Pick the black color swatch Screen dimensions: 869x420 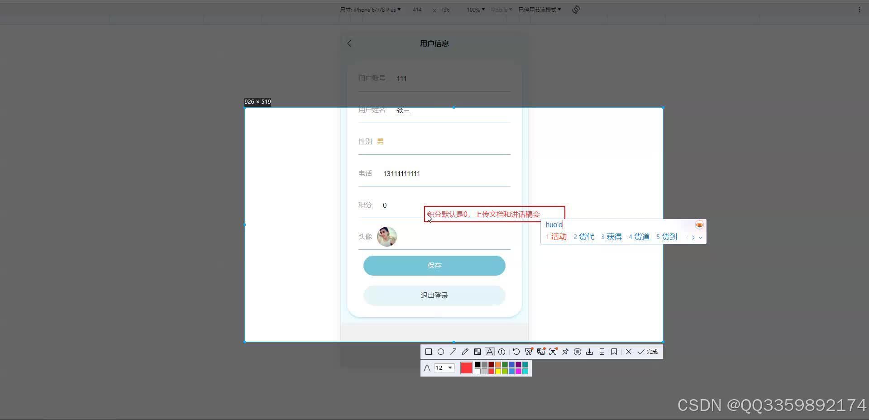[477, 365]
